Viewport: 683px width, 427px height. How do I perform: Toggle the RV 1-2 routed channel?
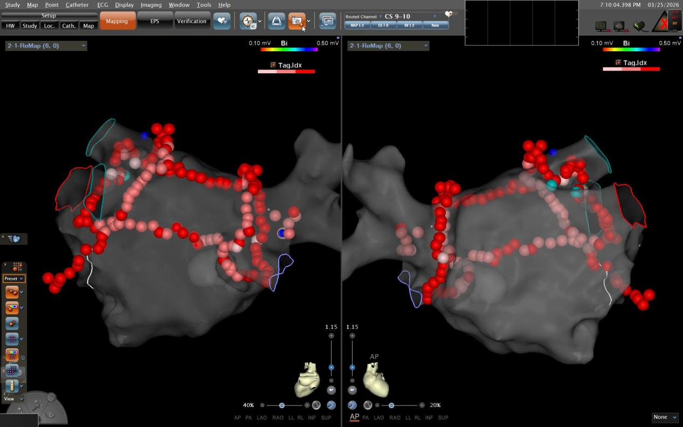coord(409,25)
